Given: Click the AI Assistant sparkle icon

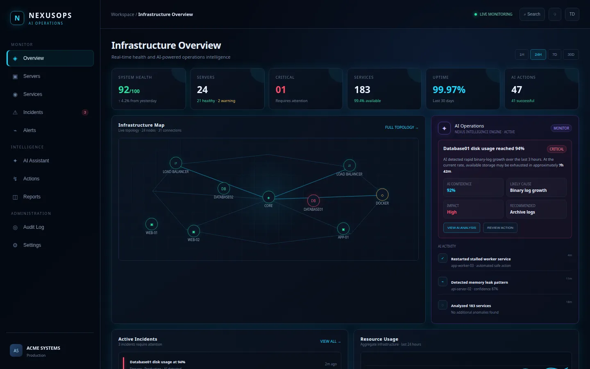Looking at the screenshot, I should tap(15, 161).
